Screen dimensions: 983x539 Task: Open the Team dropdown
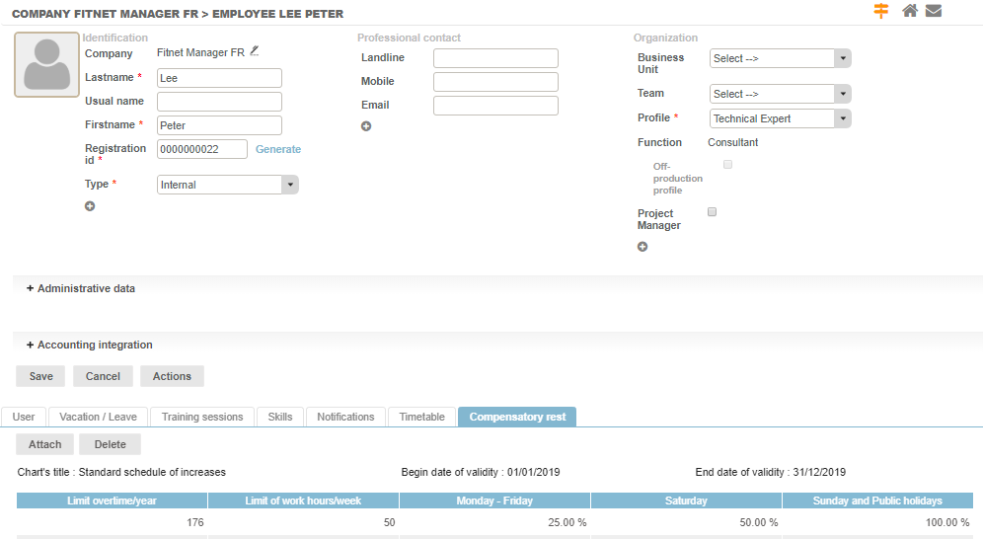click(x=780, y=94)
